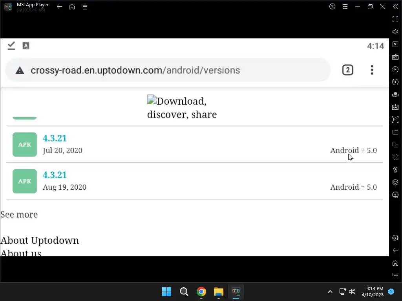
Task: Show hidden system tray icons
Action: (x=330, y=292)
